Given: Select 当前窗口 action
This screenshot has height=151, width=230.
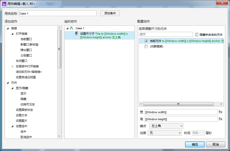Looking at the screenshot, I should click(26, 39).
